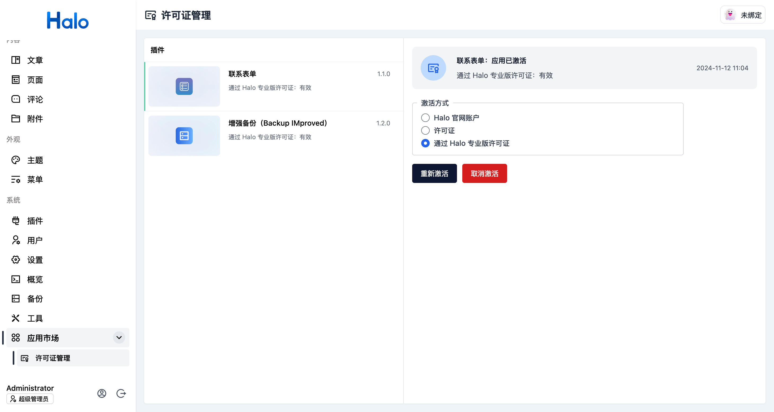Click 联系表单：应用已激活 status heading
Image resolution: width=774 pixels, height=412 pixels.
491,61
